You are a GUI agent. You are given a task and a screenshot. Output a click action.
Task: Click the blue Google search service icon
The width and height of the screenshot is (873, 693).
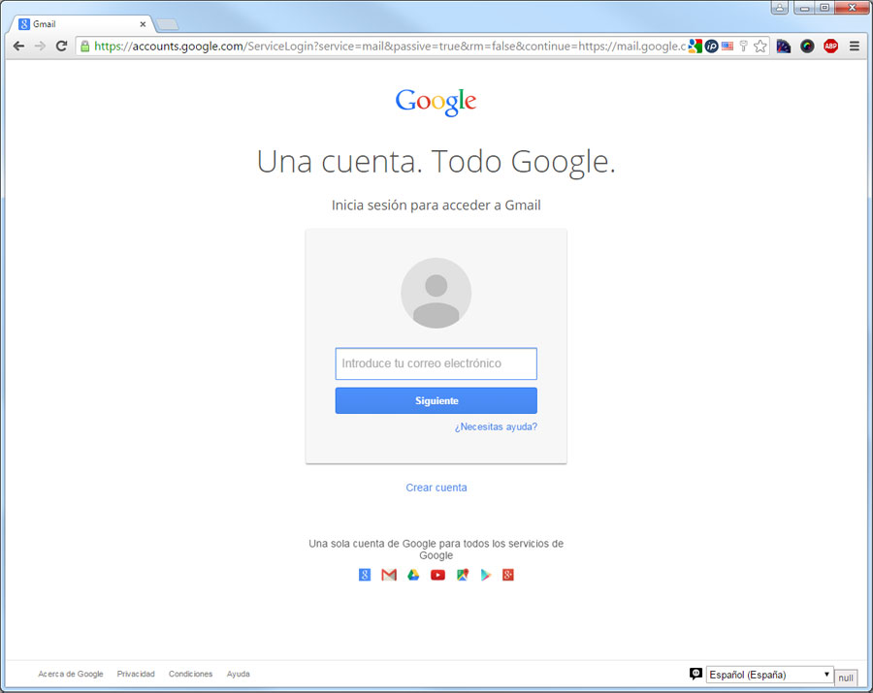point(365,575)
